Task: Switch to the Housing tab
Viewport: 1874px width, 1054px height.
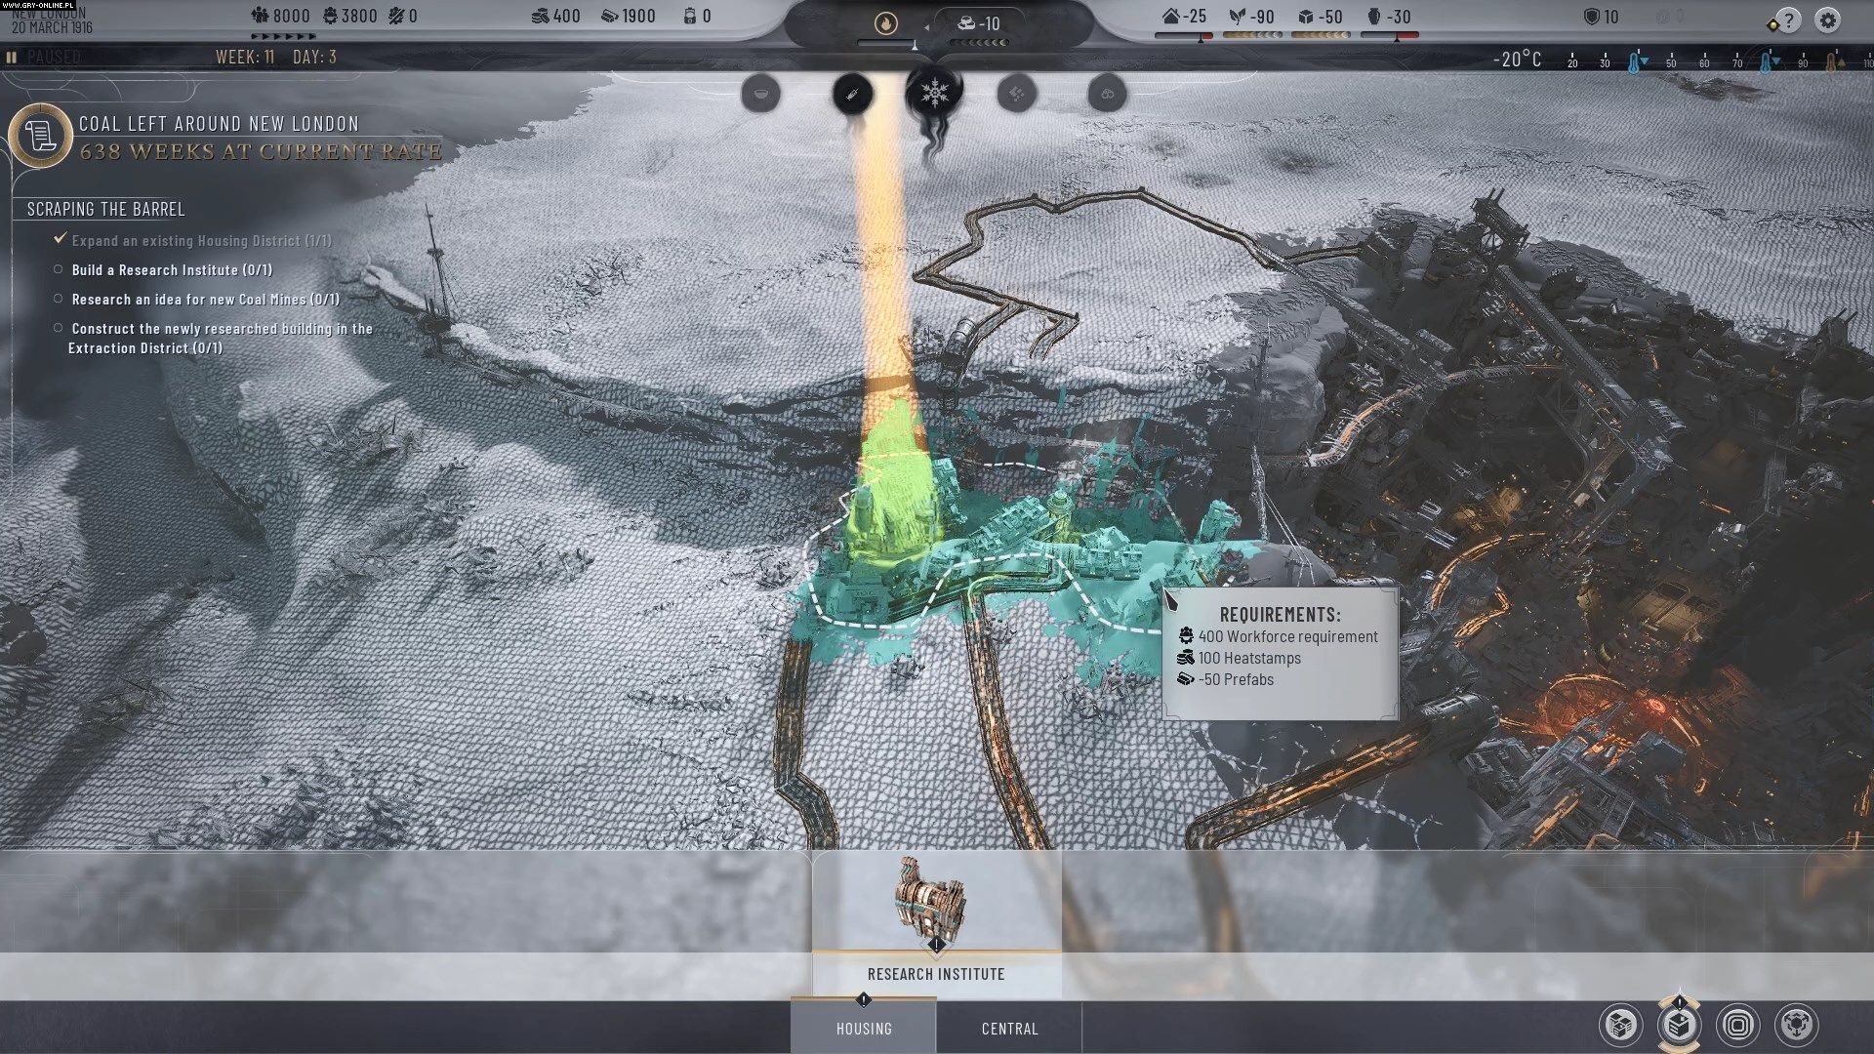Action: click(x=864, y=1029)
